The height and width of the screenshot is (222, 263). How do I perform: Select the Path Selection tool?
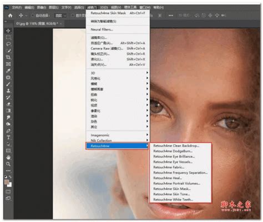tap(8, 144)
